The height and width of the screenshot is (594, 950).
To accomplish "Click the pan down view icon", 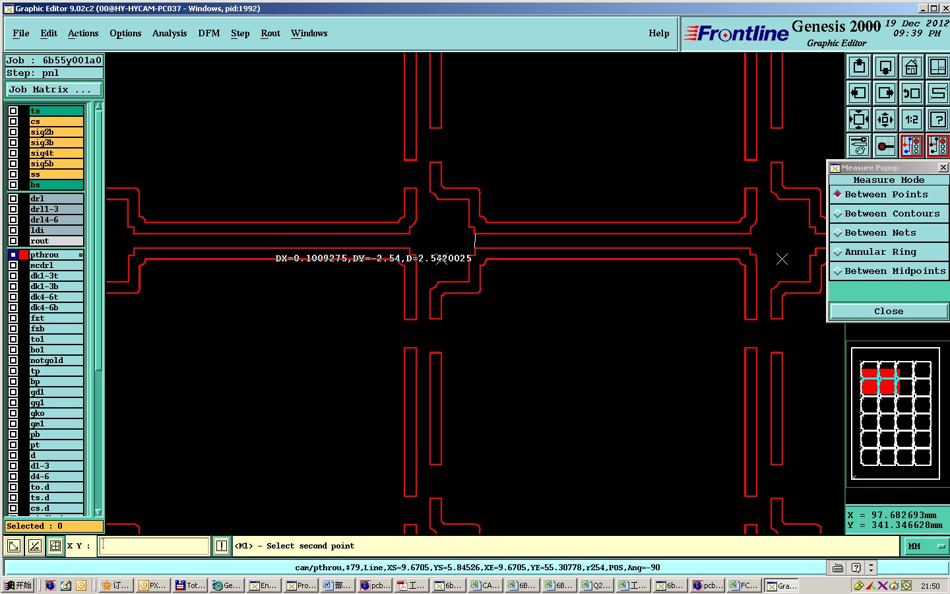I will point(885,67).
